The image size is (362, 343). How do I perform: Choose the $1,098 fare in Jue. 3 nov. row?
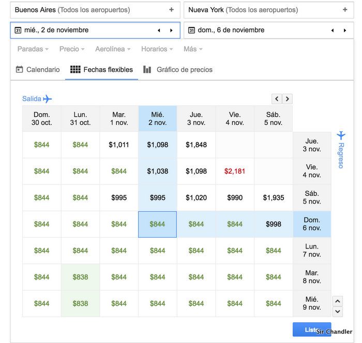[x=158, y=145]
